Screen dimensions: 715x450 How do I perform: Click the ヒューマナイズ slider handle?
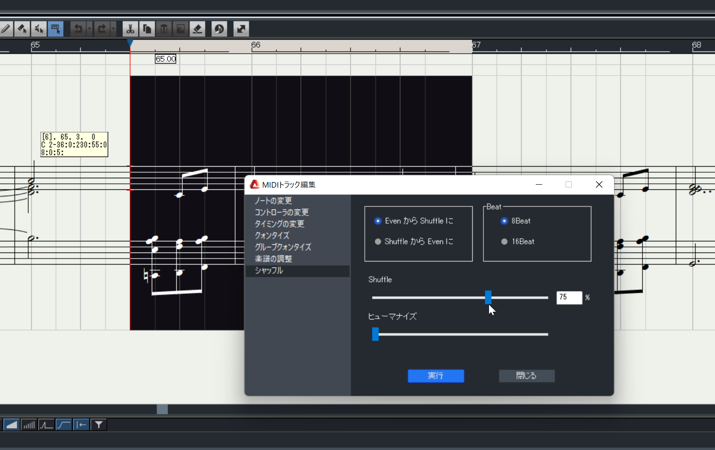(376, 334)
